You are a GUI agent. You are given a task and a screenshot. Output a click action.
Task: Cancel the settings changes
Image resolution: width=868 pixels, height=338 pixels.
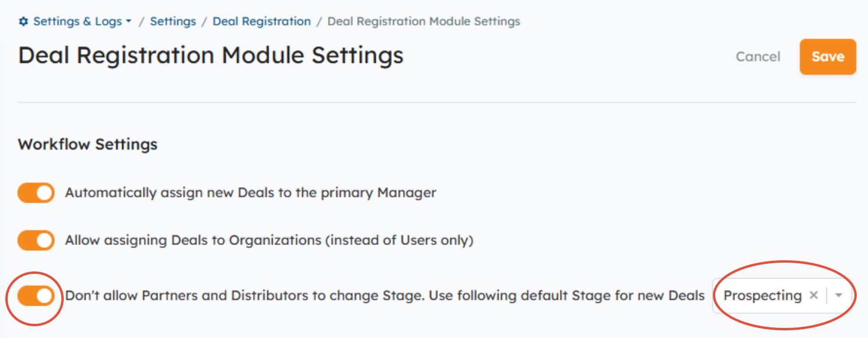tap(758, 57)
